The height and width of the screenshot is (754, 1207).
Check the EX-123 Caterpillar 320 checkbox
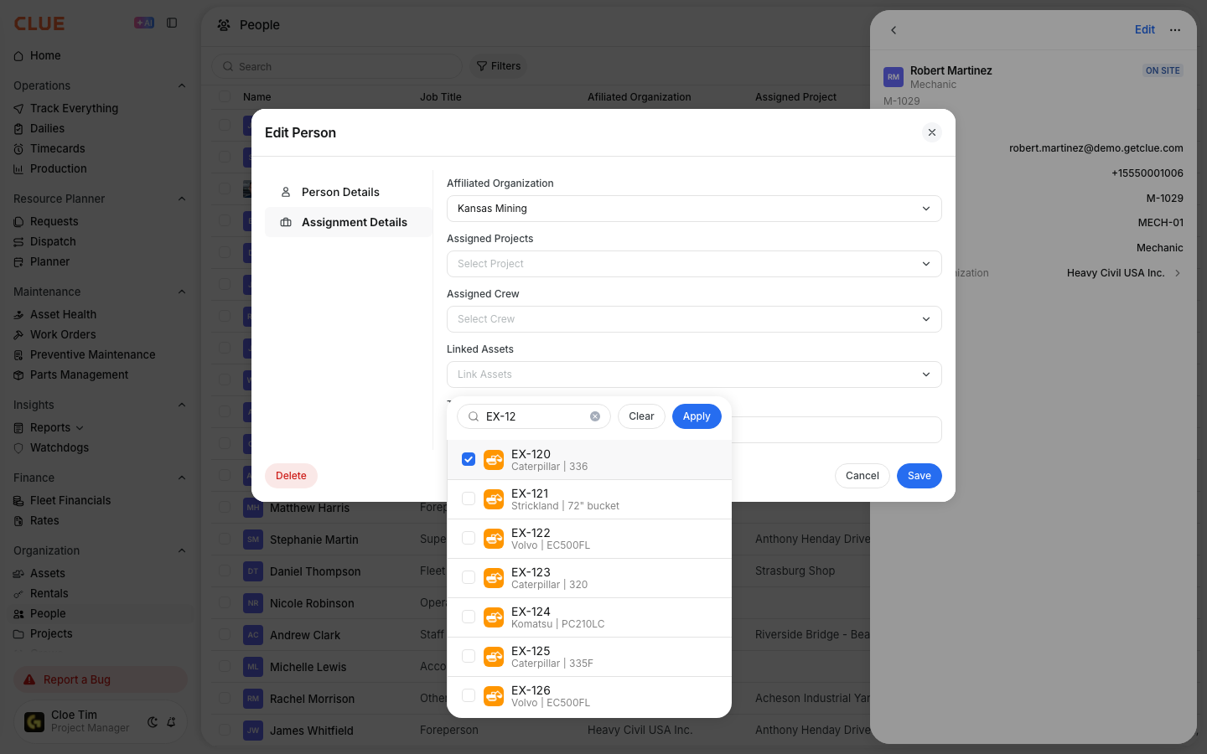click(469, 577)
